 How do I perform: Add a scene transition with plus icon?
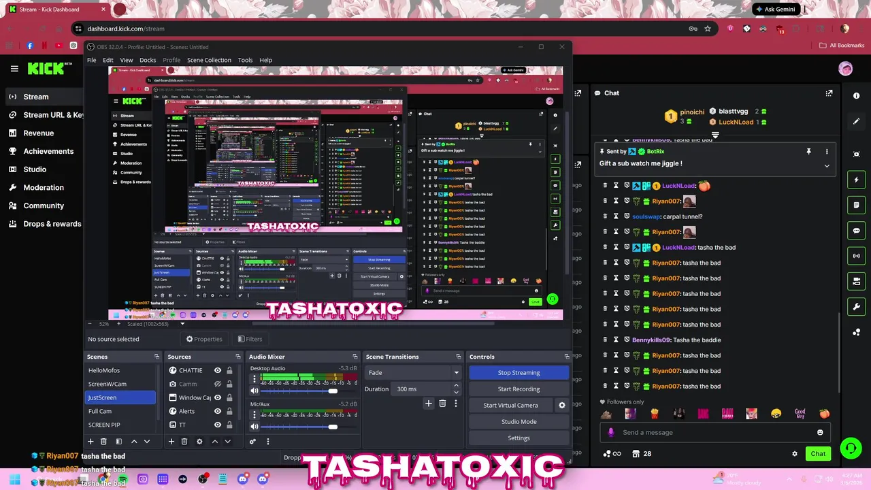coord(429,404)
